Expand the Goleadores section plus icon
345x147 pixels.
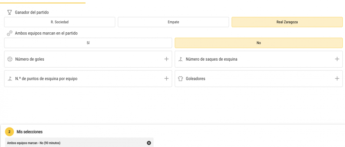[337, 78]
